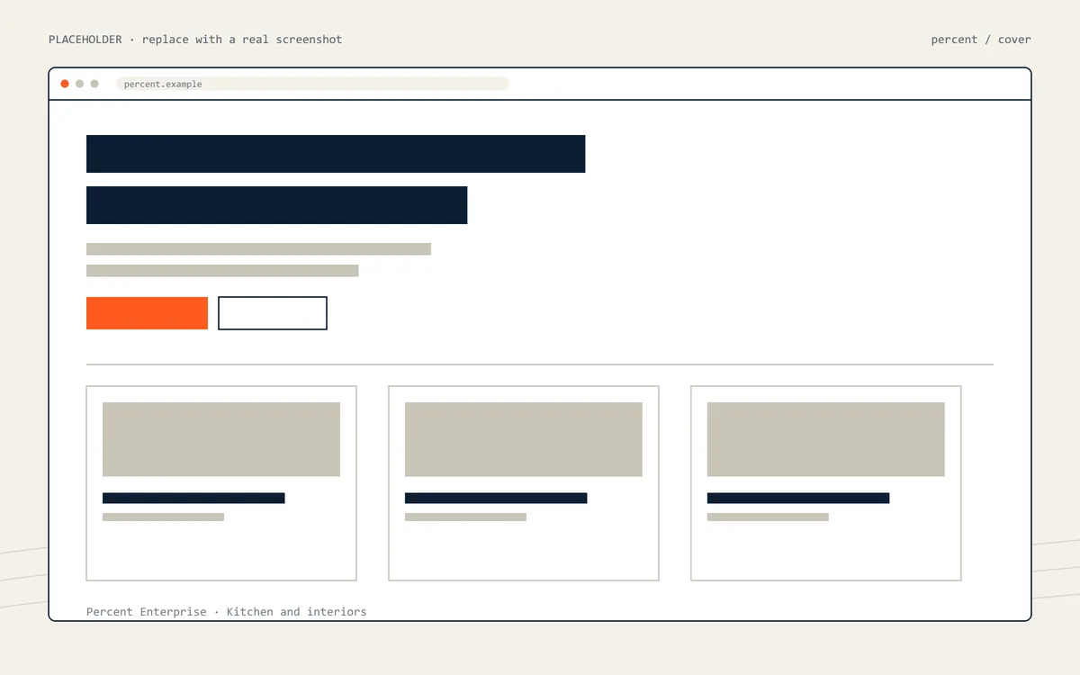The image size is (1080, 675).
Task: Click the dark title bar in third card
Action: pos(798,498)
